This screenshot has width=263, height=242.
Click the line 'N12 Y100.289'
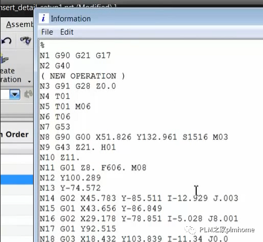tap(70, 178)
